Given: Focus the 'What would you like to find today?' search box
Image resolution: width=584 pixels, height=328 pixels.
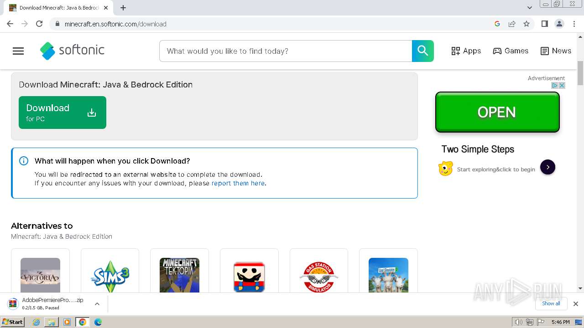Looking at the screenshot, I should (286, 51).
